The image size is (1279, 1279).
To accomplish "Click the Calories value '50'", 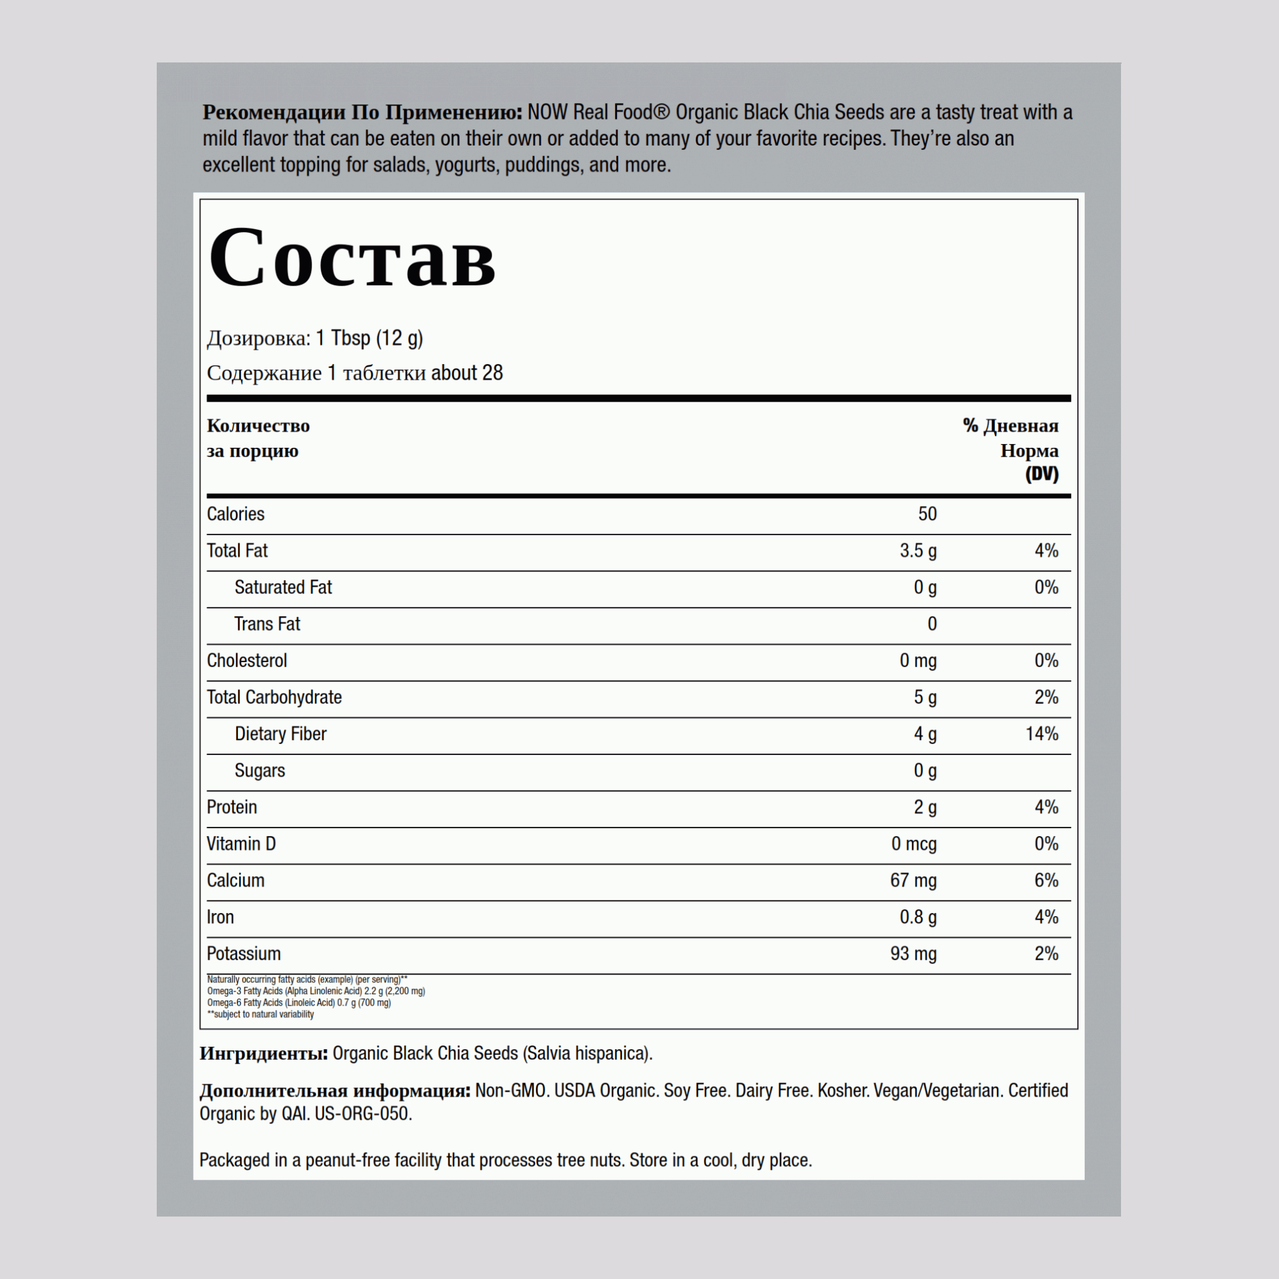I will click(927, 514).
